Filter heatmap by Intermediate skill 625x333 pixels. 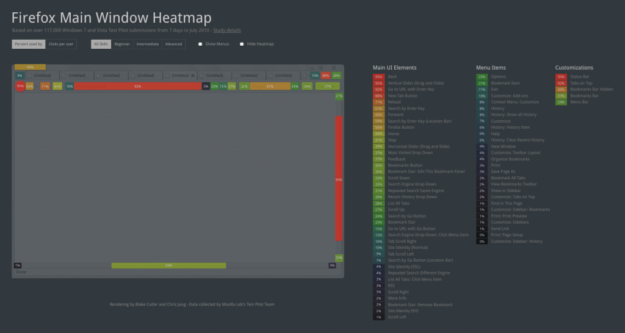coord(148,44)
